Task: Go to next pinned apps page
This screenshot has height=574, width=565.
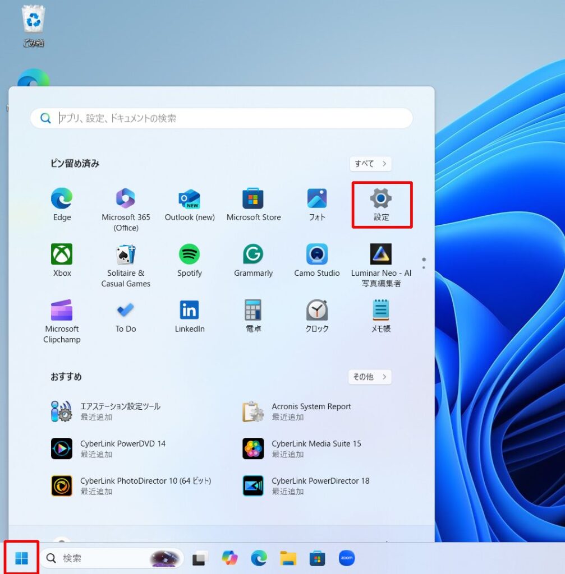Action: tap(424, 267)
